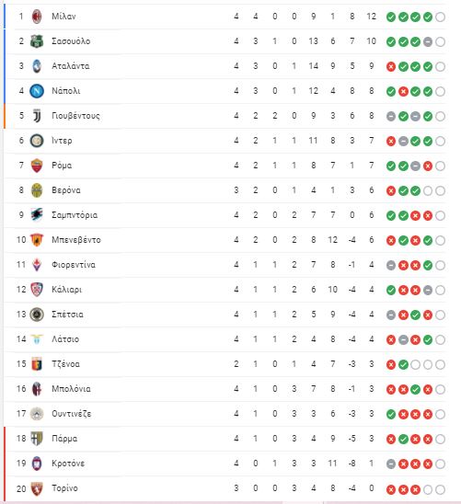This screenshot has width=461, height=504.
Task: Click Μίλαν's empty next-match circle
Action: click(x=440, y=17)
